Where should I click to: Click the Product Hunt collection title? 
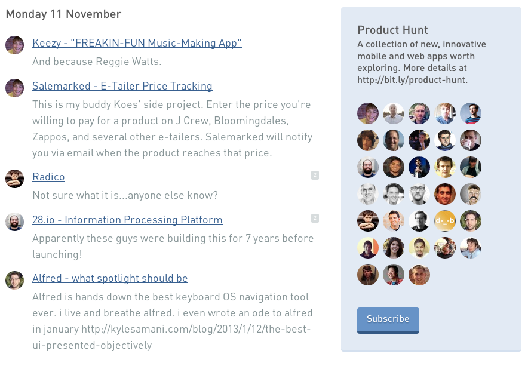pyautogui.click(x=392, y=30)
